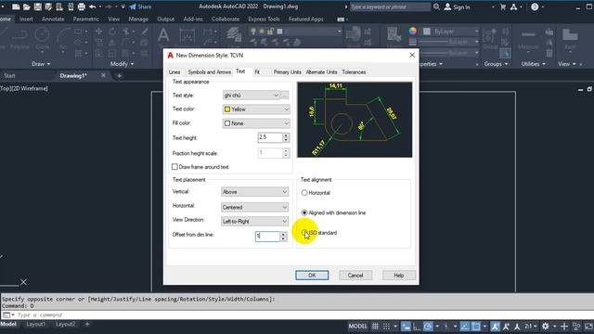Open the Insert ribbon tab
Image resolution: width=594 pixels, height=334 pixels.
(26, 19)
